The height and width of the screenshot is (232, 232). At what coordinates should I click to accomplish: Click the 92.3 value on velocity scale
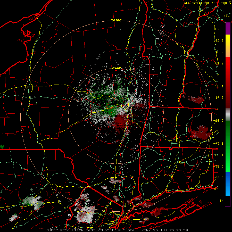[219, 40]
